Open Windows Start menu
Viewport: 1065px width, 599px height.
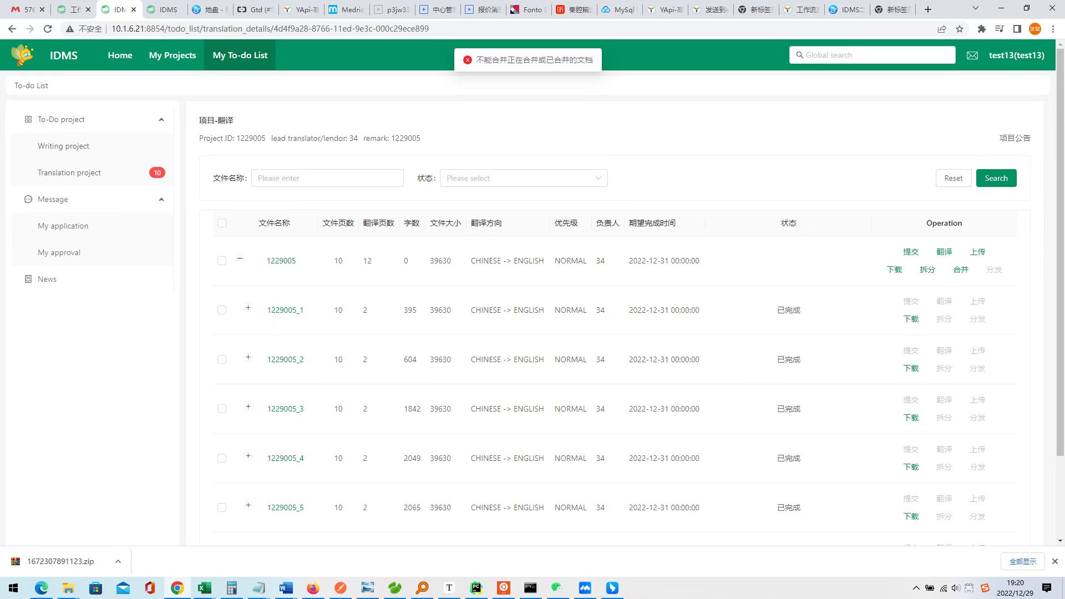(x=13, y=588)
